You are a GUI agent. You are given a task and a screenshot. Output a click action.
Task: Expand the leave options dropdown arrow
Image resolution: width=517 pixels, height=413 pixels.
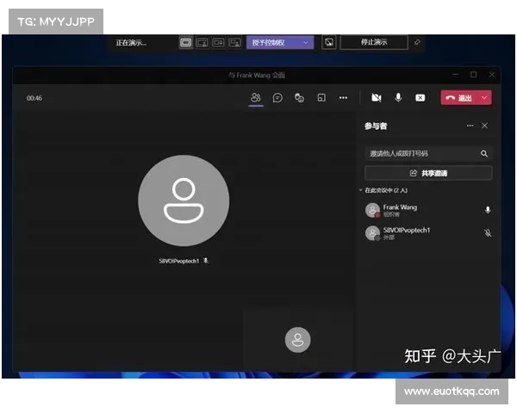click(484, 98)
